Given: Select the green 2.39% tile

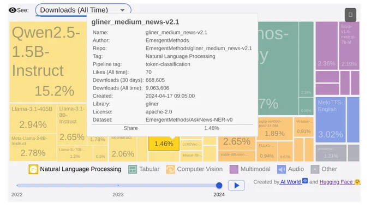Looking at the screenshot, I should (x=306, y=59).
